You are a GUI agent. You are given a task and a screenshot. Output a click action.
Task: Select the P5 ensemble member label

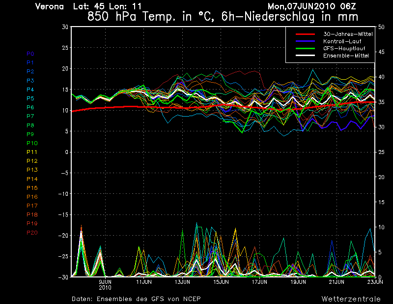click(x=30, y=98)
